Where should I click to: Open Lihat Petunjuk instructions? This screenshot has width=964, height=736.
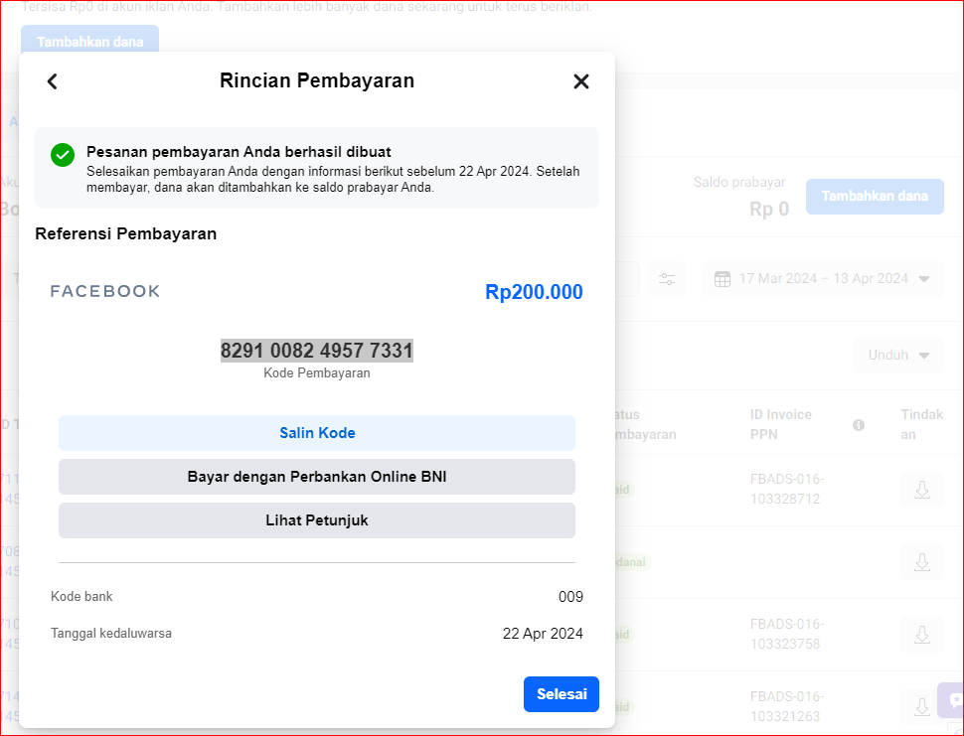[x=317, y=520]
